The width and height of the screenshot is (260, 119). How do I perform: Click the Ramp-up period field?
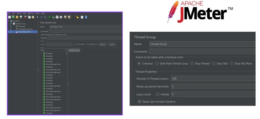coord(213,86)
